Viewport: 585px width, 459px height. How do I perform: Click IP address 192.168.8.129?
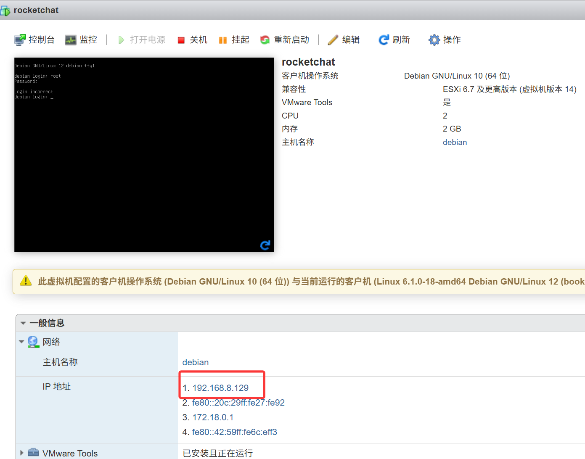tap(220, 388)
